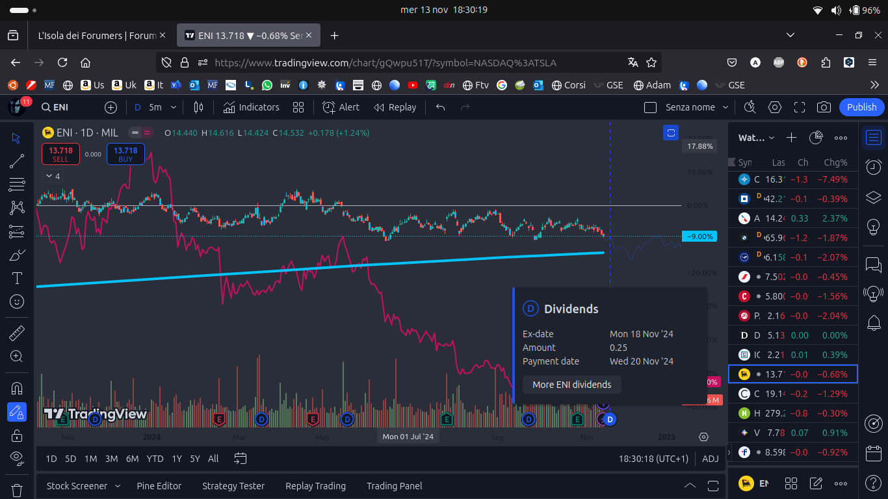
Task: Switch to the Strategy Tester tab
Action: coord(233,486)
